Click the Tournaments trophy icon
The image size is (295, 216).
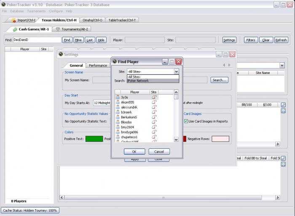point(58,29)
